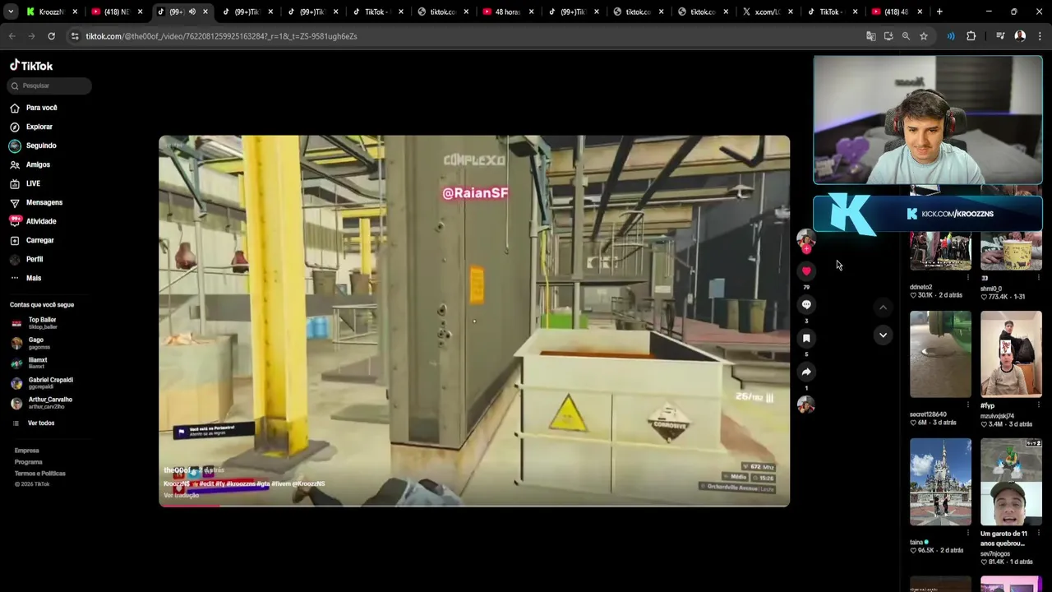
Task: Go to previous video with up chevron
Action: click(883, 308)
